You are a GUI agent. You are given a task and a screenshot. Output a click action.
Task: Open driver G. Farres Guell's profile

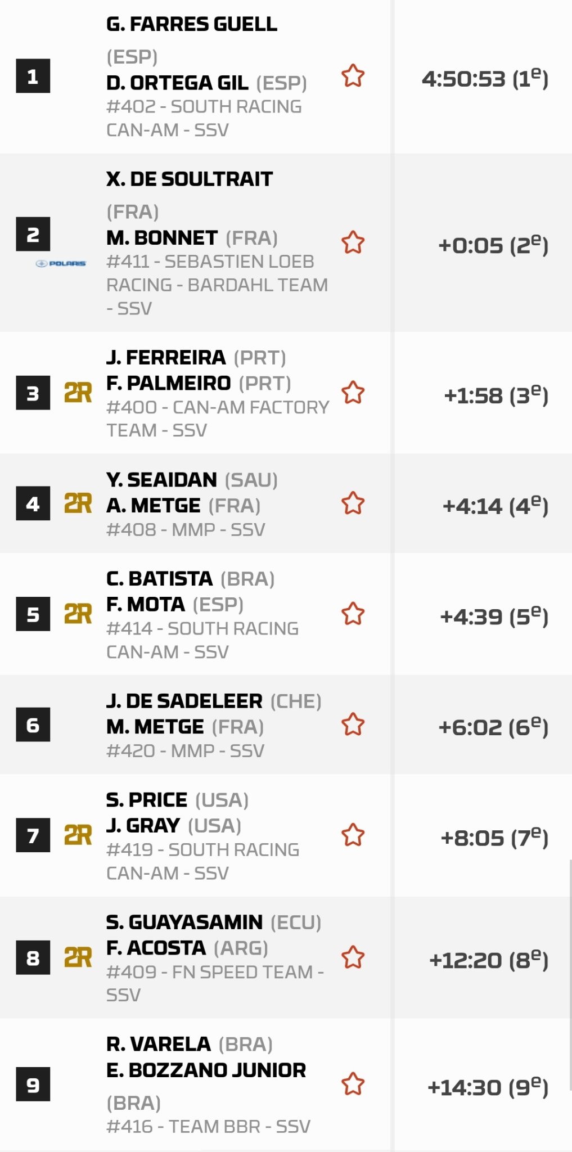point(192,24)
